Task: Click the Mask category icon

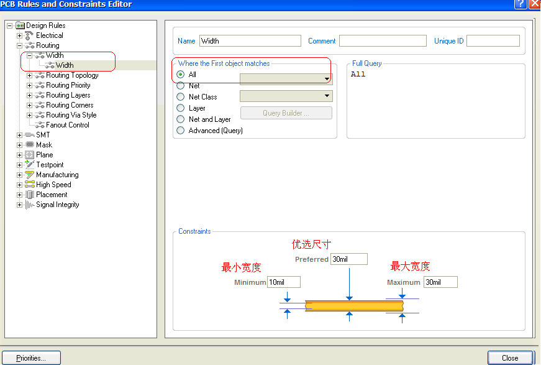Action: (x=30, y=145)
